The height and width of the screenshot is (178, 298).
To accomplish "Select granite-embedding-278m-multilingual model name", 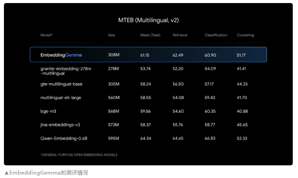I will click(x=66, y=71).
